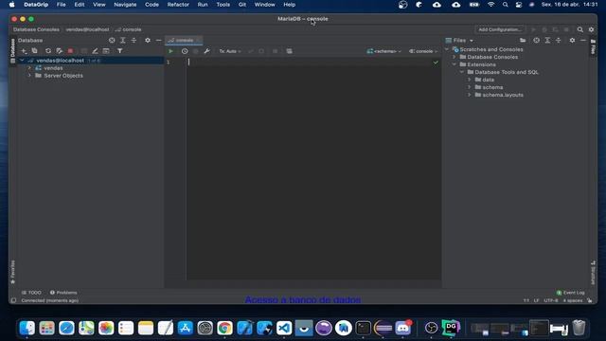
Task: Hide the Files panel with minus icon
Action: click(x=583, y=40)
